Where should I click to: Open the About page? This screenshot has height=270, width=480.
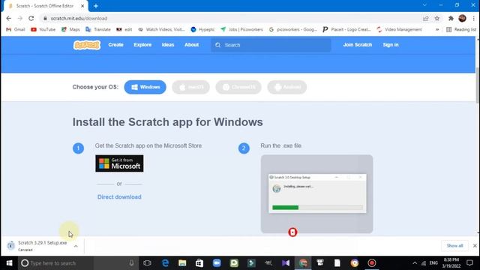(x=192, y=45)
